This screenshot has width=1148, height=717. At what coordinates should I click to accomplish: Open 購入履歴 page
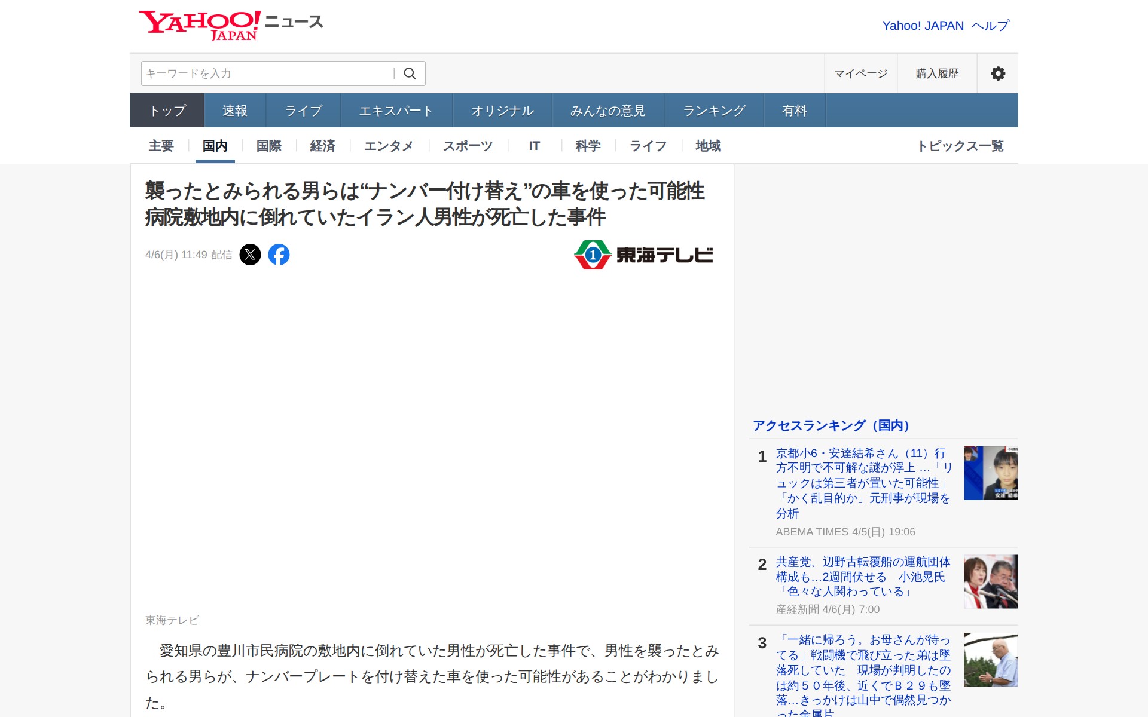(x=937, y=73)
